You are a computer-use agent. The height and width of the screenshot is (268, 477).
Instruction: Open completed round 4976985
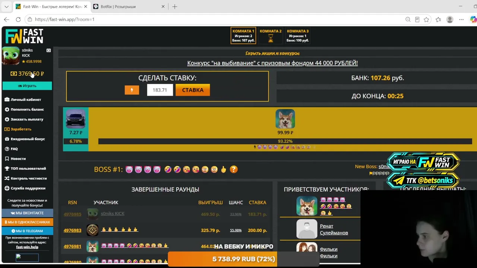click(x=72, y=214)
